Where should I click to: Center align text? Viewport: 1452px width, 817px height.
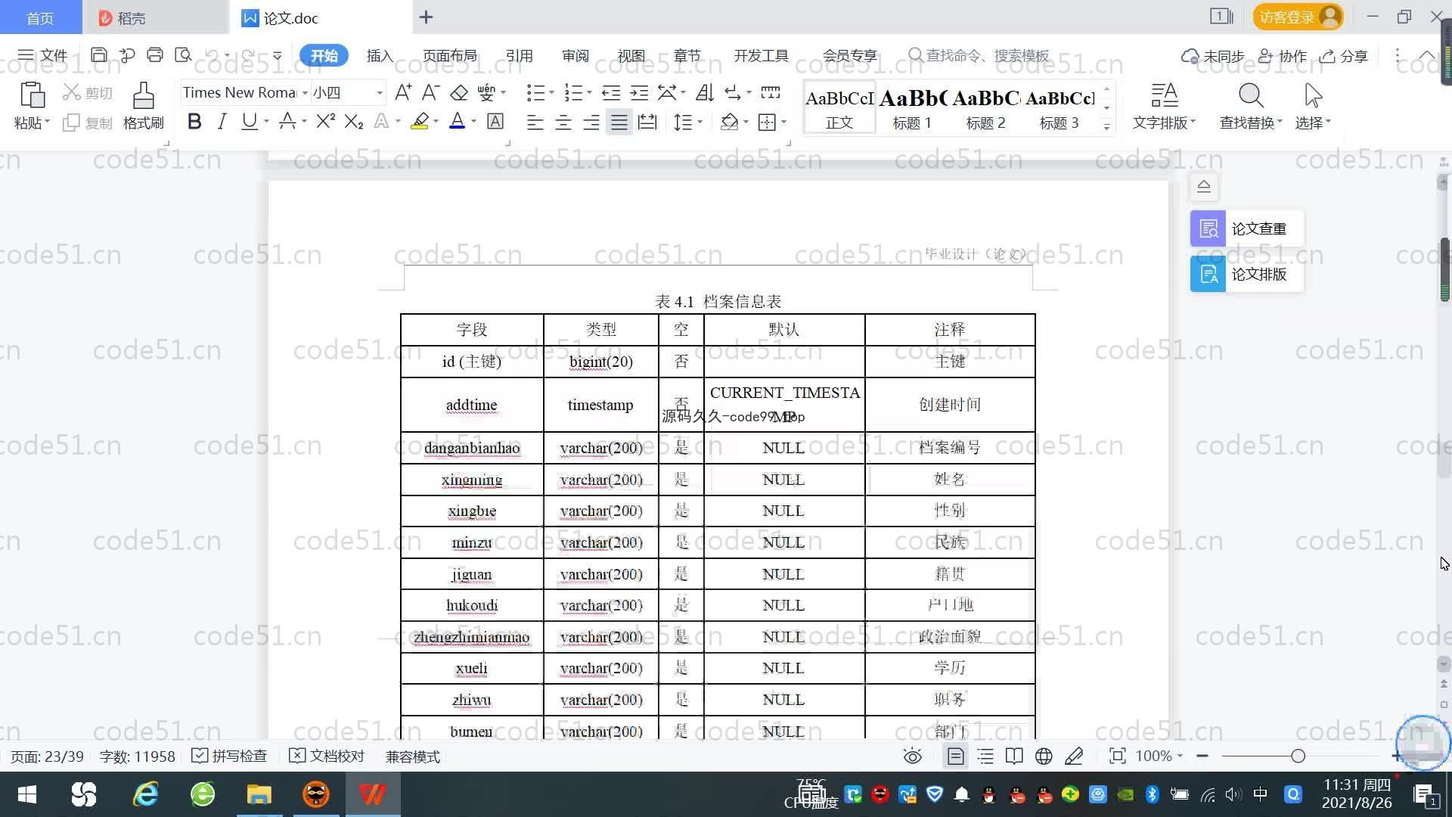point(563,122)
